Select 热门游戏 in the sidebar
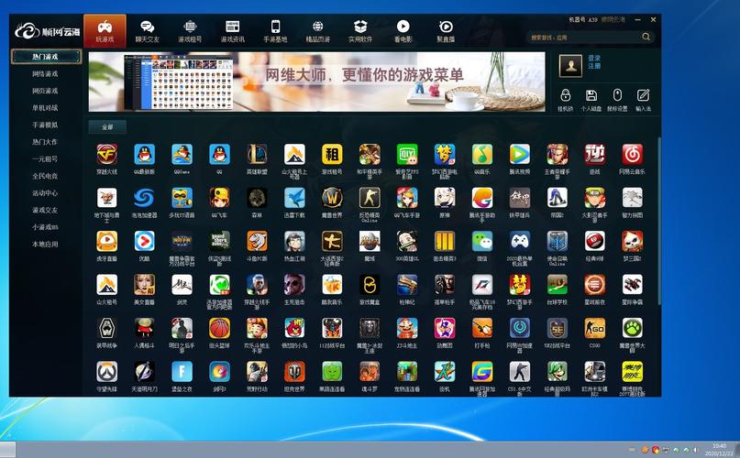This screenshot has height=458, width=740. click(46, 57)
